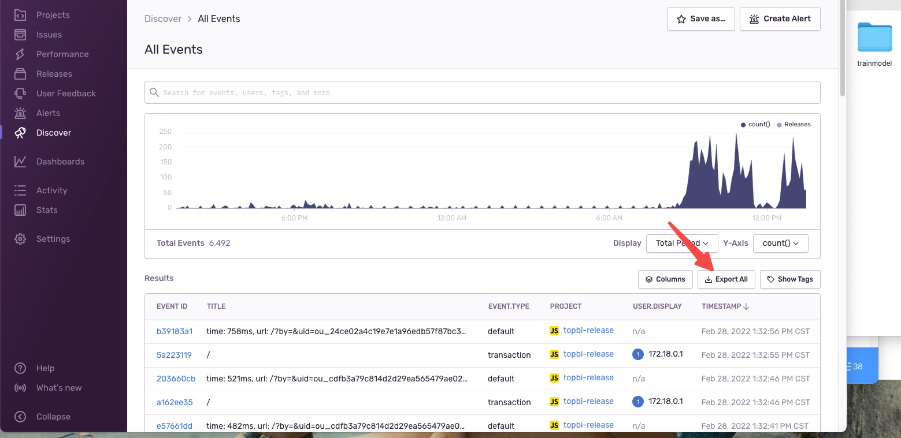
Task: Click JS badge beside event b39183a1
Action: [554, 331]
